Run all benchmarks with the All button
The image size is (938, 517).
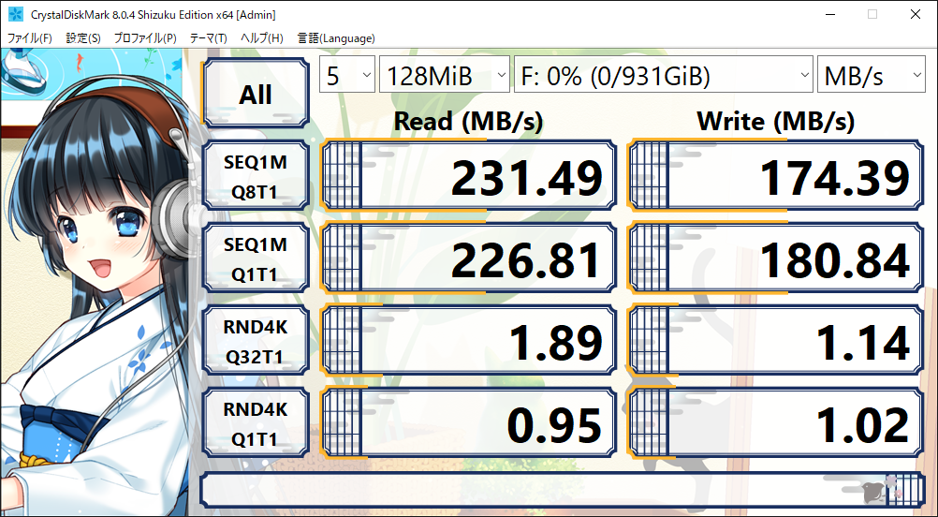(256, 94)
